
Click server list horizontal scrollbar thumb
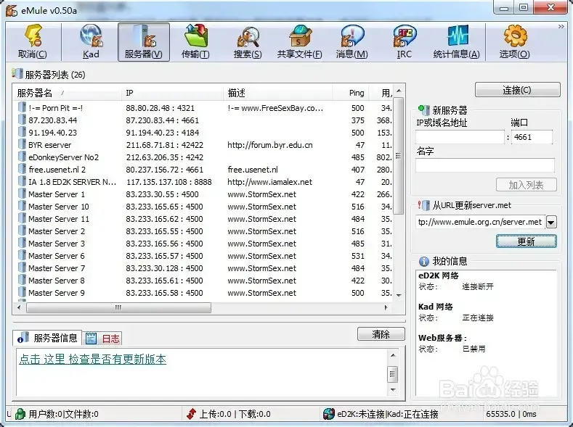point(118,307)
